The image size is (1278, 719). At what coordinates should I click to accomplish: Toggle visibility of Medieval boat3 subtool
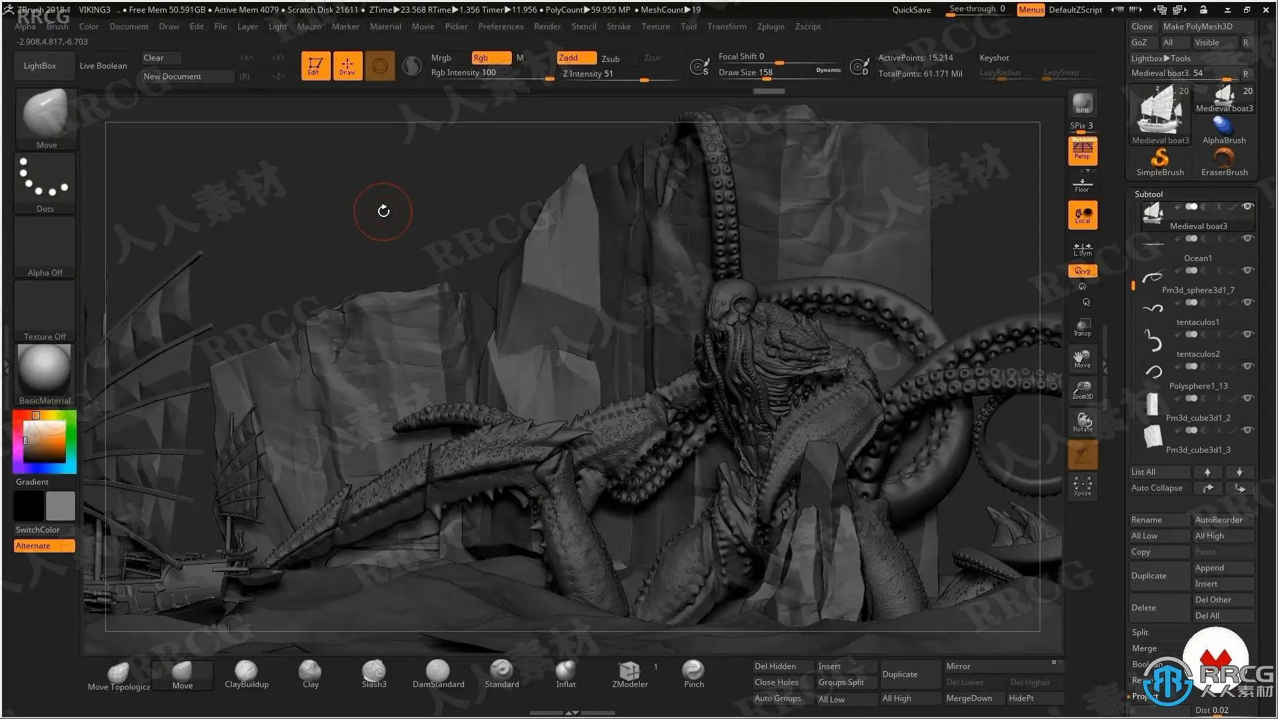click(1248, 206)
